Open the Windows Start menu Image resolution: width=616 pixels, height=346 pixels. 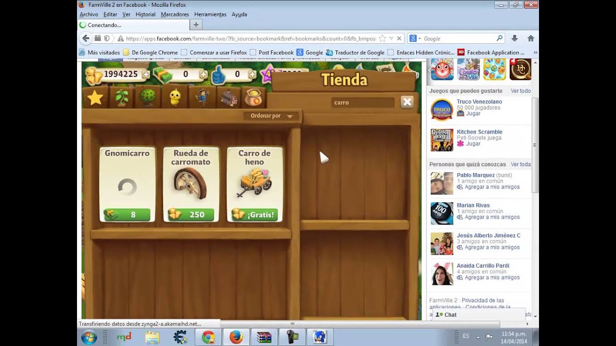[89, 337]
